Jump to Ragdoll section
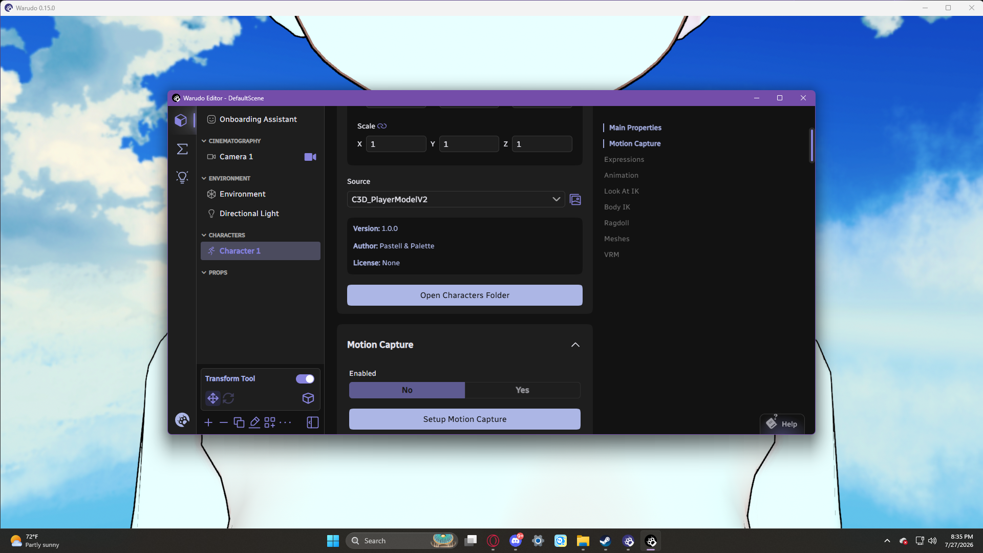 point(616,223)
